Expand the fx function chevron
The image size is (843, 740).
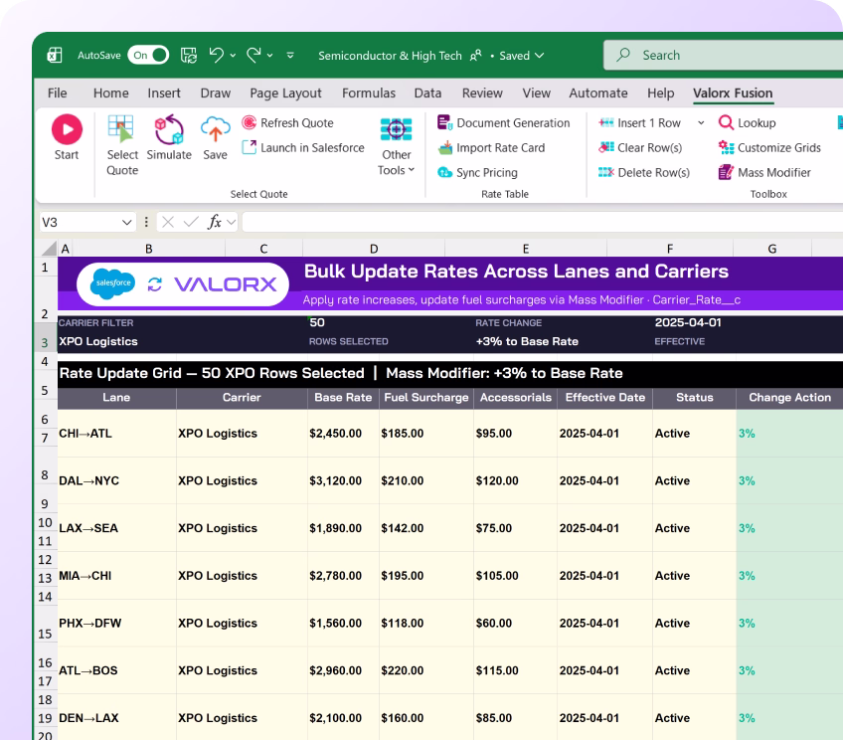click(x=232, y=222)
